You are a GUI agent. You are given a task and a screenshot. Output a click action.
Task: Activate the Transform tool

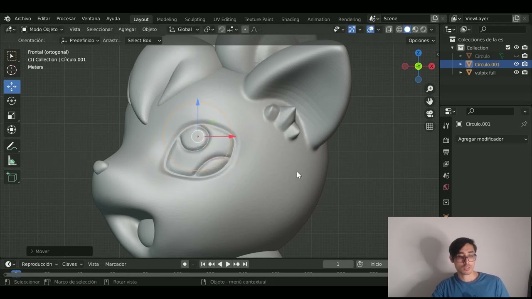point(12,130)
